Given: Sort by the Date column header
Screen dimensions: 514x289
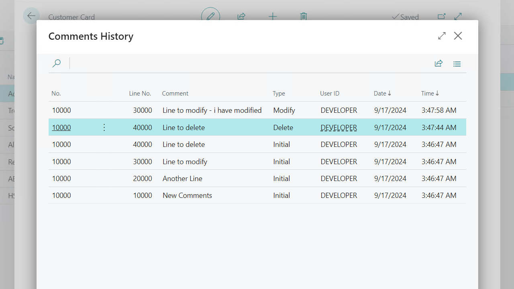Looking at the screenshot, I should [380, 94].
